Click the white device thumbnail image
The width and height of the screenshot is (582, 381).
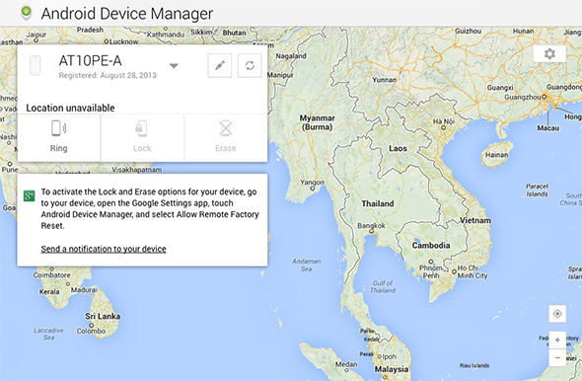[36, 65]
